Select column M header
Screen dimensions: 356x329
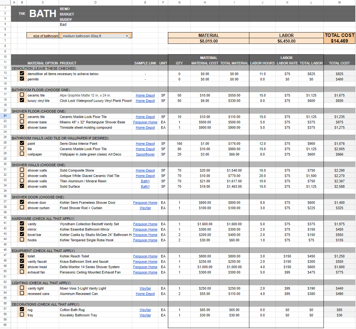tap(339, 3)
